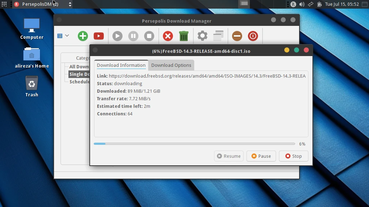Screen dimensions: 369x207
Task: Open preferences with the gear icon
Action: [203, 36]
